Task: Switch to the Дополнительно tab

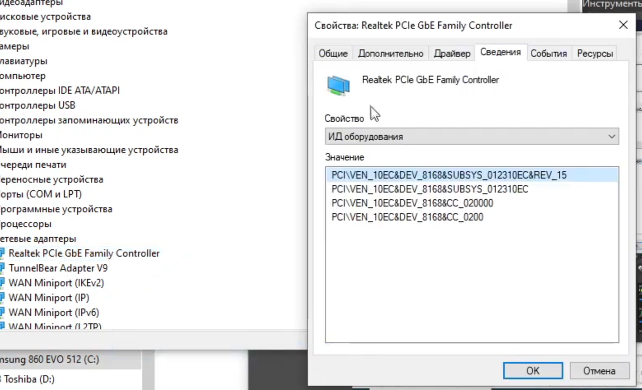Action: coord(390,54)
